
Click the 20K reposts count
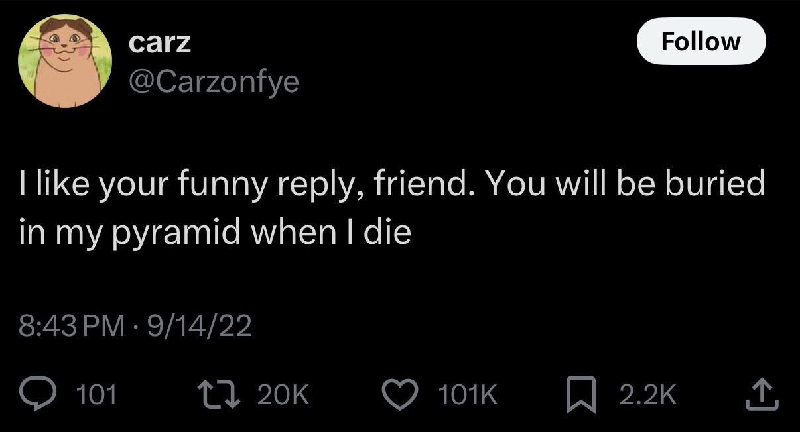coord(283,395)
